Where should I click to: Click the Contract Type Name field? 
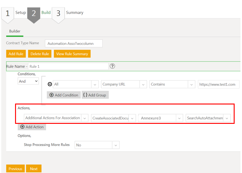[x=73, y=44]
